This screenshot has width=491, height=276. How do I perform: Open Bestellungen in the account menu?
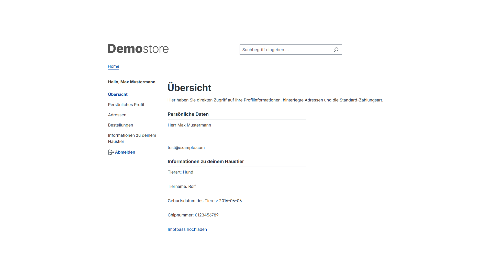tap(120, 125)
